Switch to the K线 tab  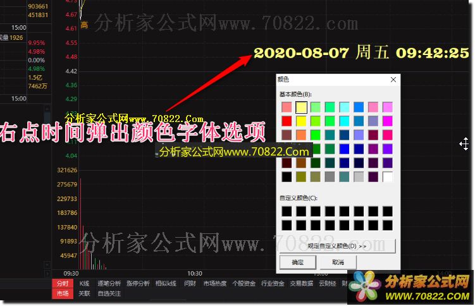tap(84, 284)
